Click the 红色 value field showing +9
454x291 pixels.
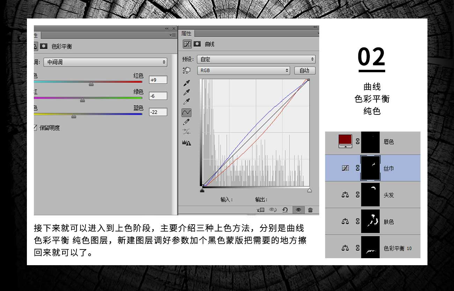coord(158,80)
